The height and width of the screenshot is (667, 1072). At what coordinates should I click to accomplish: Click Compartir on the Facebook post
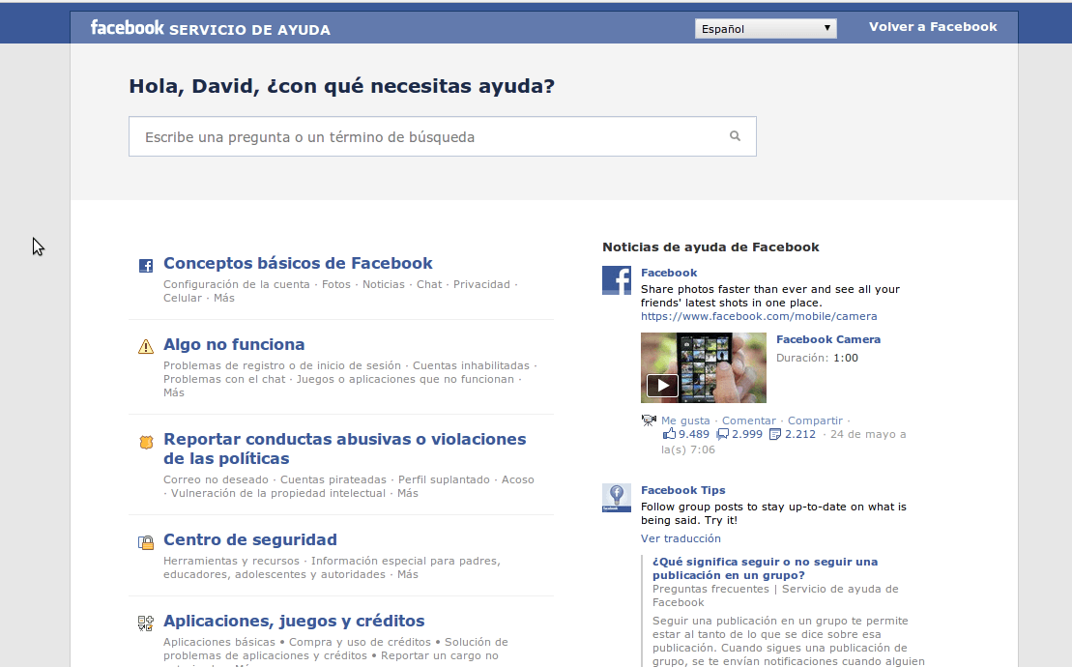click(x=815, y=420)
